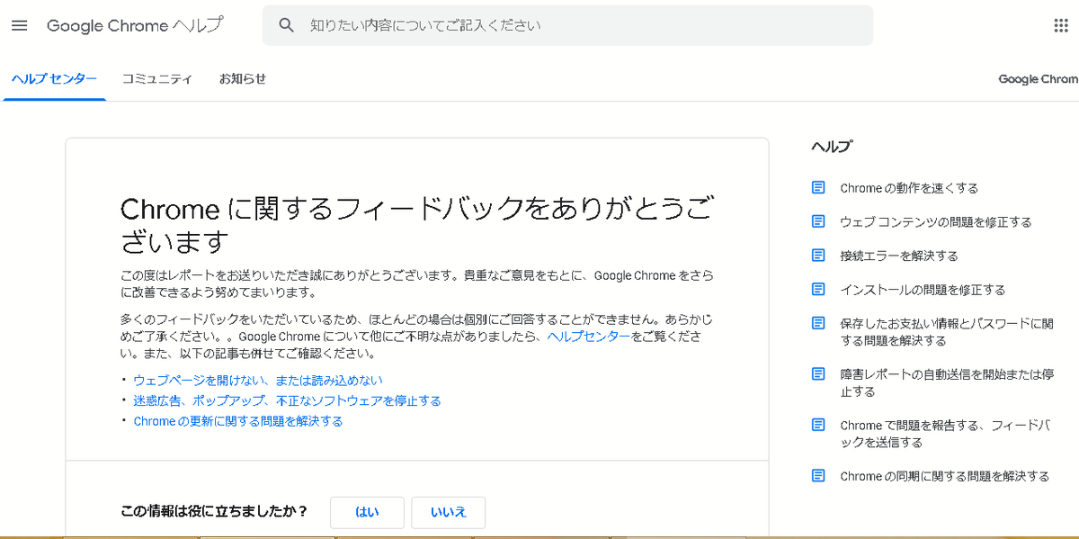The image size is (1079, 539).
Task: Open Chrome の同期に関する問題を解決する article
Action: pyautogui.click(x=945, y=476)
